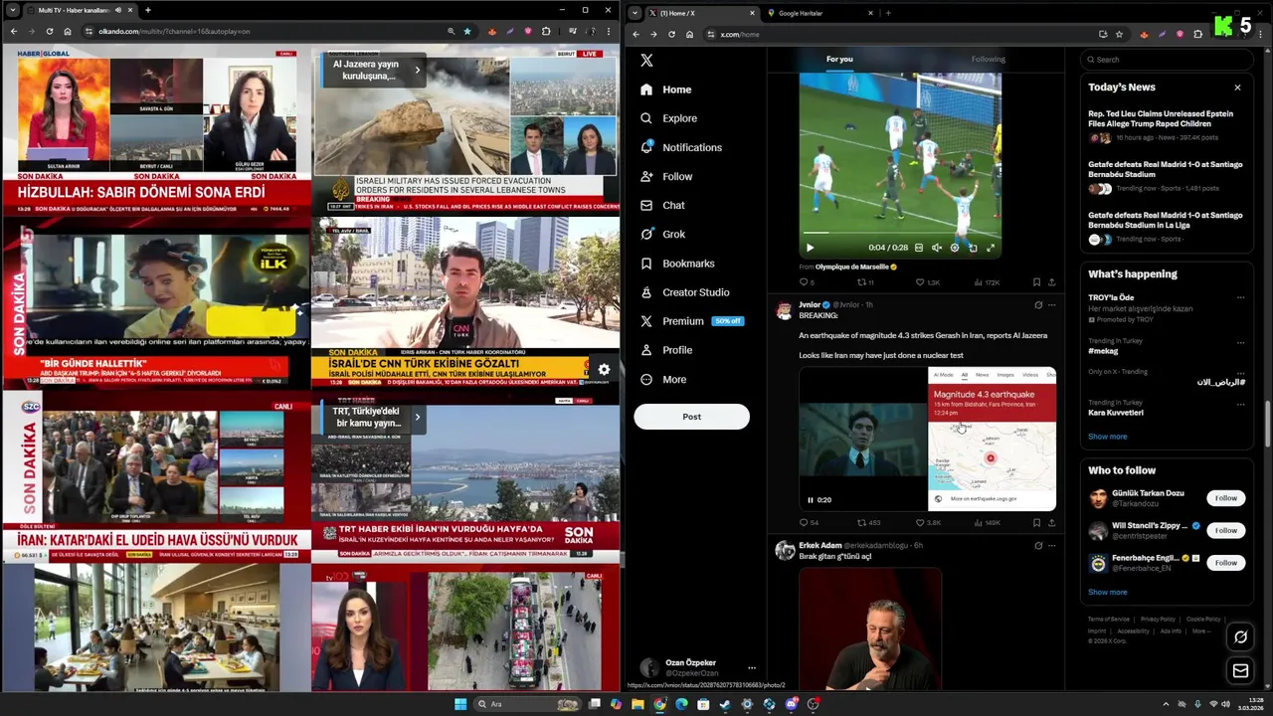1273x716 pixels.
Task: Open the Windows Start menu
Action: click(460, 704)
